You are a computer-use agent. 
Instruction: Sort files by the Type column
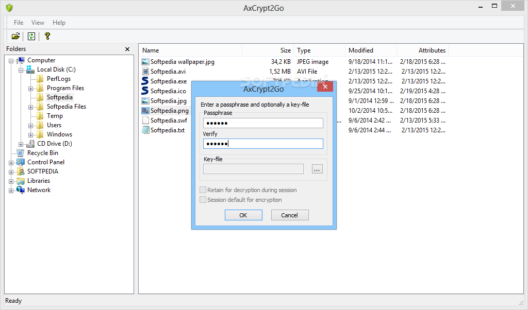pyautogui.click(x=320, y=50)
